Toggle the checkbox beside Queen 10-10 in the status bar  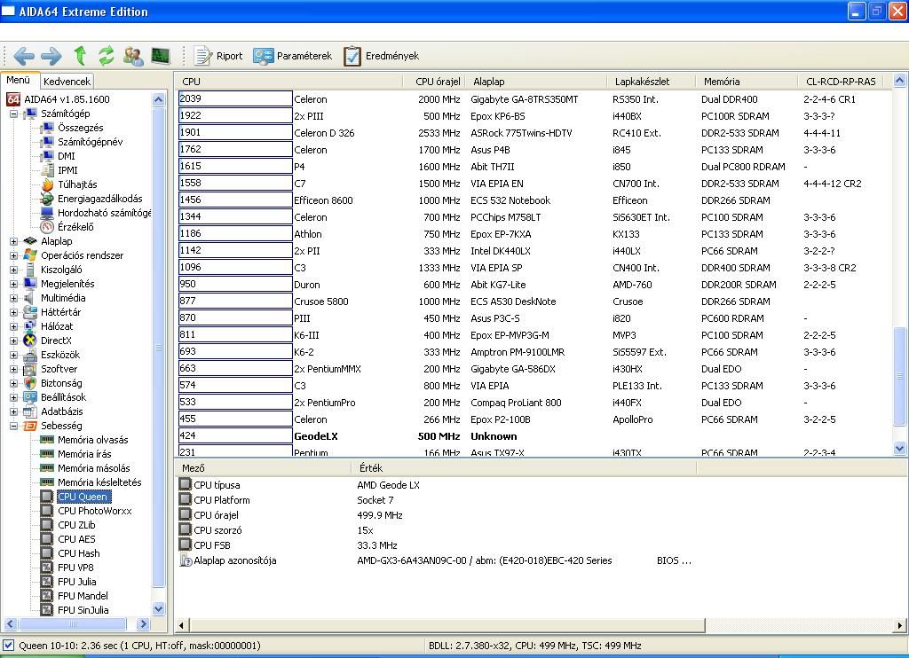point(9,646)
